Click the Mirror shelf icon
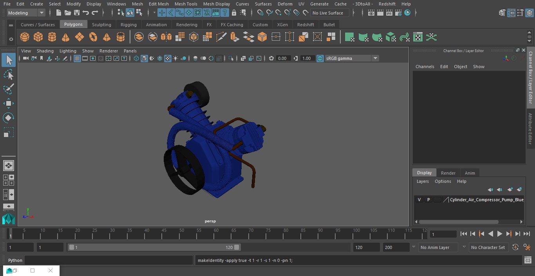535x276 pixels. pyautogui.click(x=166, y=37)
